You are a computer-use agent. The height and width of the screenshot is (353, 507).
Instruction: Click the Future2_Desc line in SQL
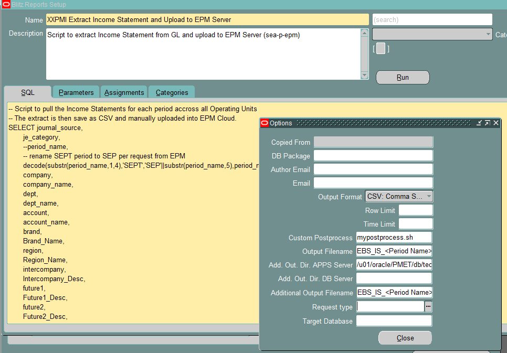[45, 316]
